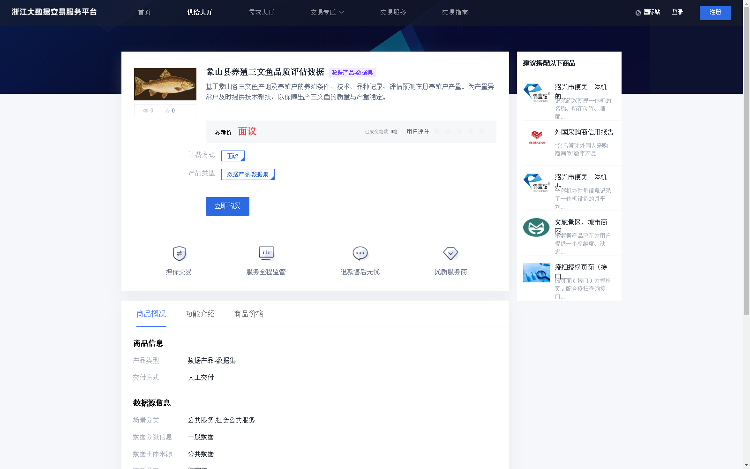Open the 疫扫授权页面 recommended title
The image size is (750, 469).
[581, 272]
